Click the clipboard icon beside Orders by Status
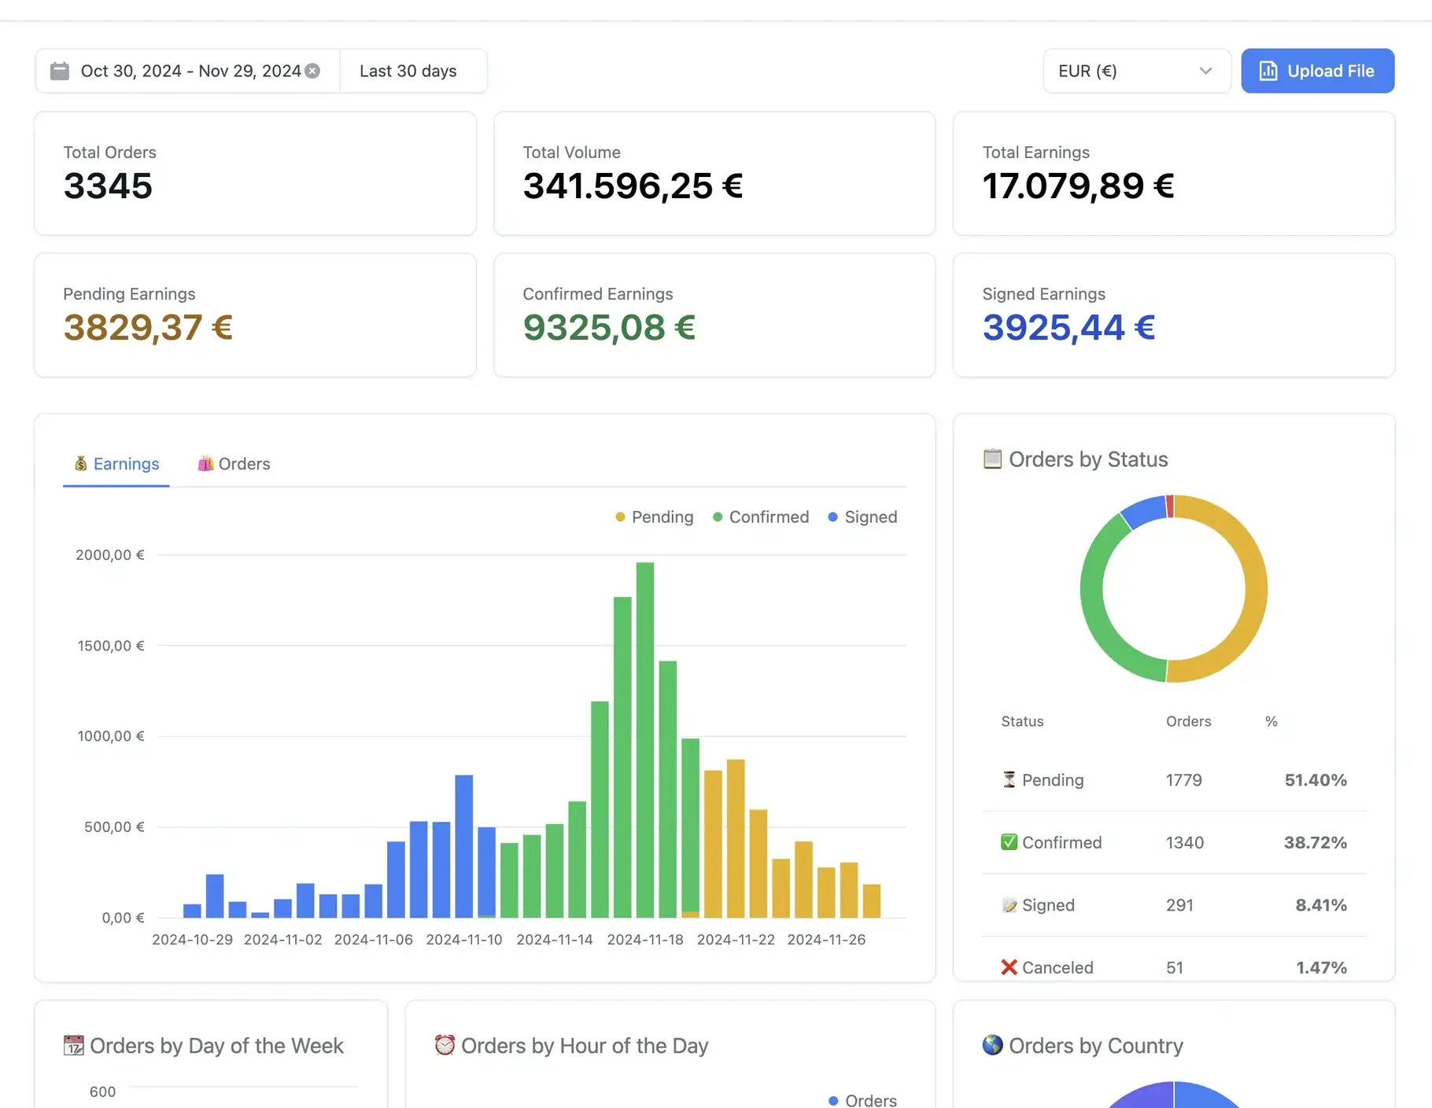The height and width of the screenshot is (1108, 1432). [x=992, y=458]
